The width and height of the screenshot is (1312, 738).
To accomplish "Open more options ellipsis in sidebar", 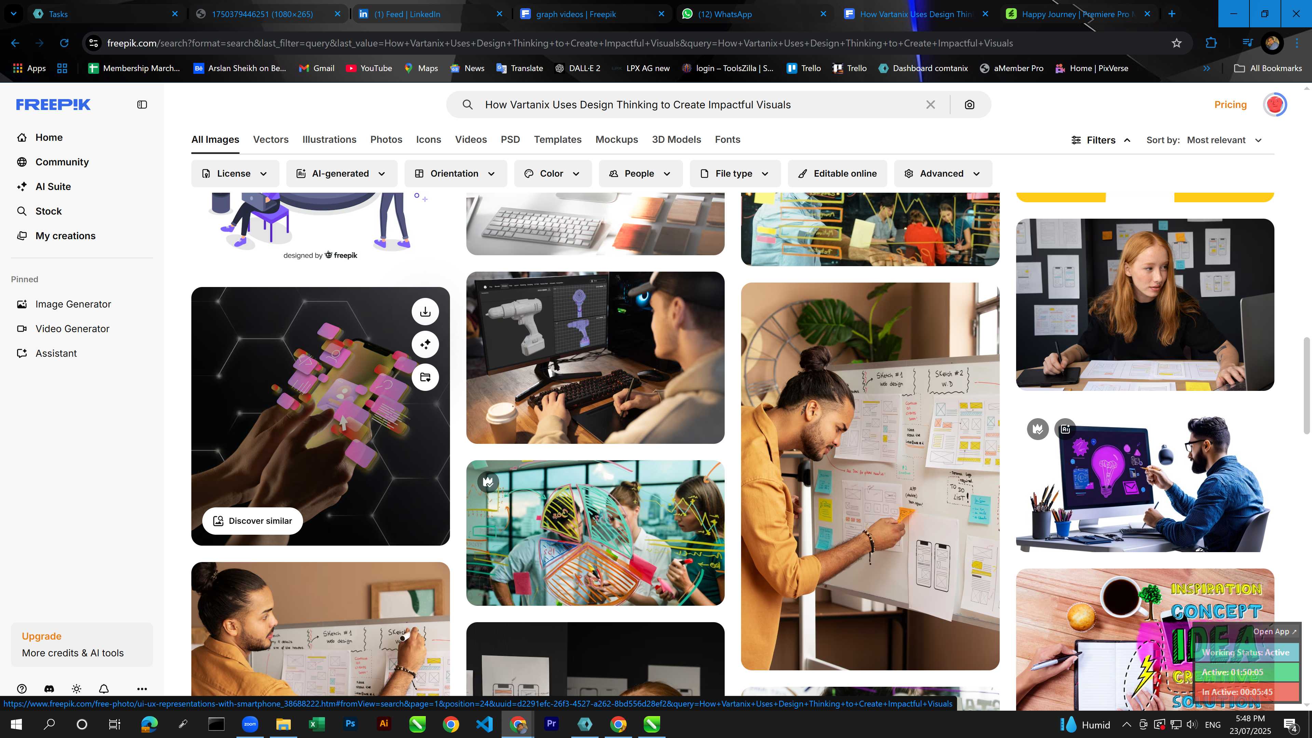I will 141,688.
